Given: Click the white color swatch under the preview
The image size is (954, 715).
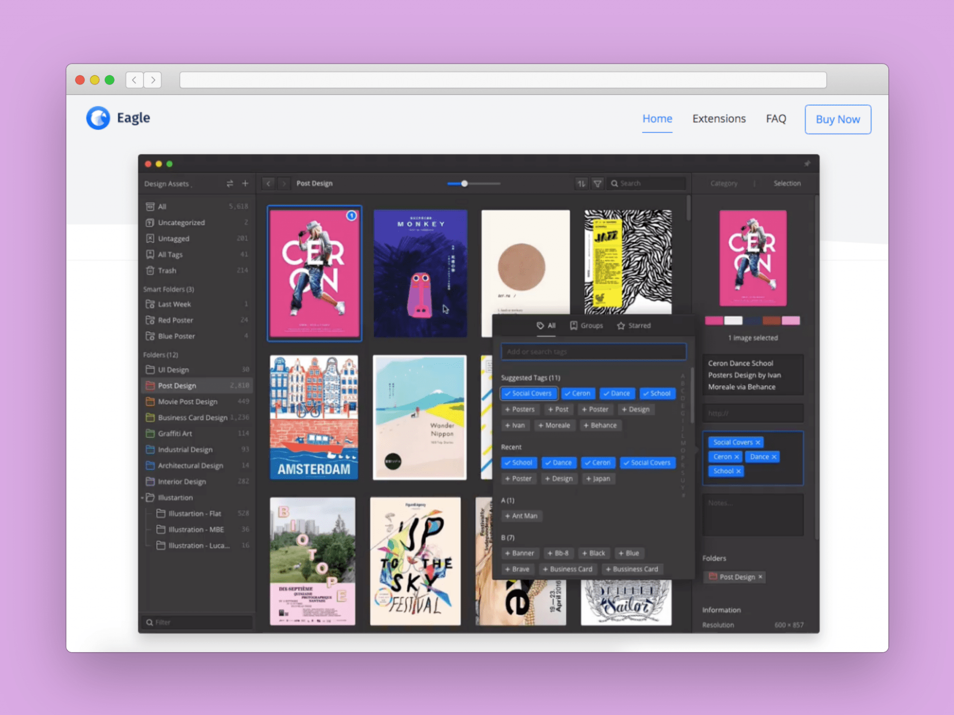Looking at the screenshot, I should click(733, 320).
